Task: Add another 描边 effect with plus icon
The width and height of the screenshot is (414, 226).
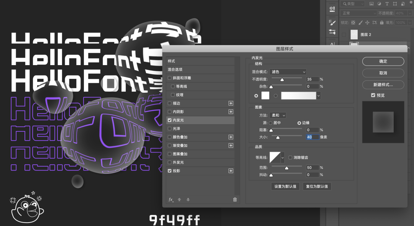Action: [231, 103]
